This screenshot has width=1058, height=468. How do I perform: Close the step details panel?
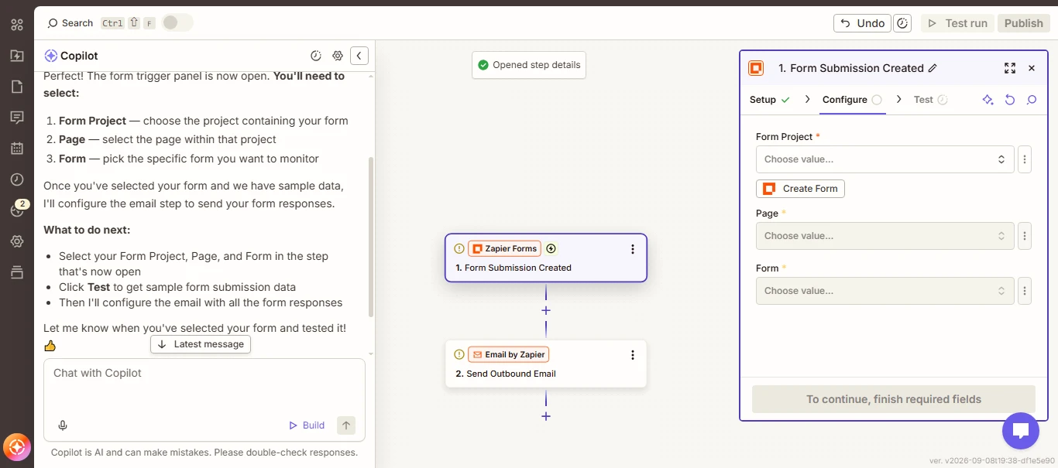pyautogui.click(x=1032, y=68)
